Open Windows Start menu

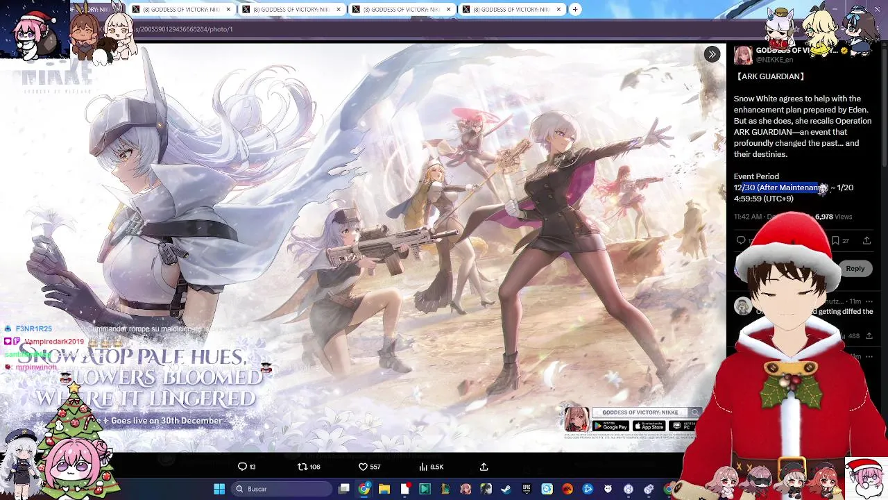click(219, 489)
